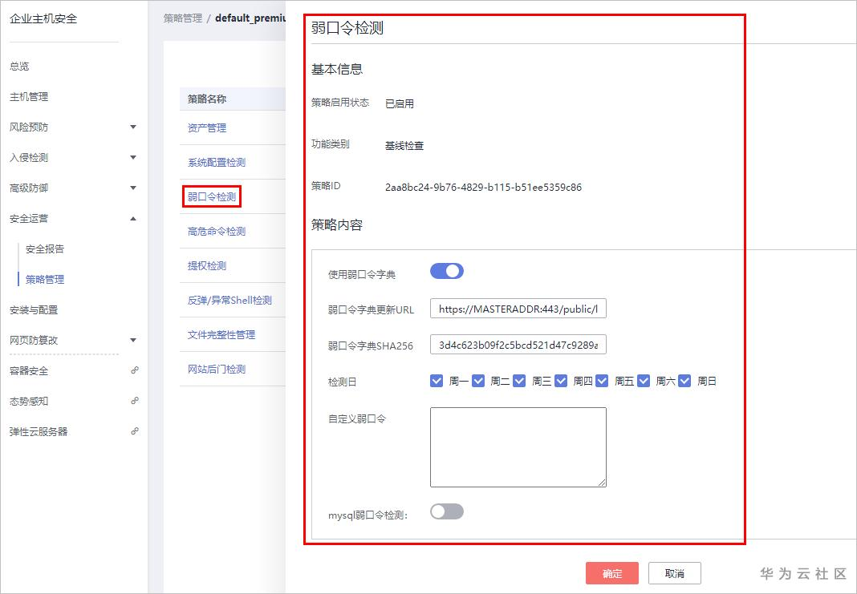857x594 pixels.
Task: Expand 入侵检测 sidebar menu arrow
Action: click(133, 158)
